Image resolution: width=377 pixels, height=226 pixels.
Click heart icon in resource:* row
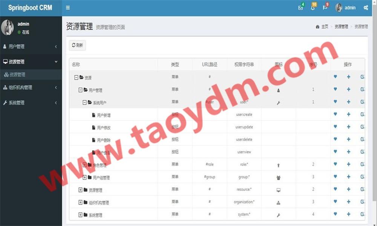coord(335,189)
